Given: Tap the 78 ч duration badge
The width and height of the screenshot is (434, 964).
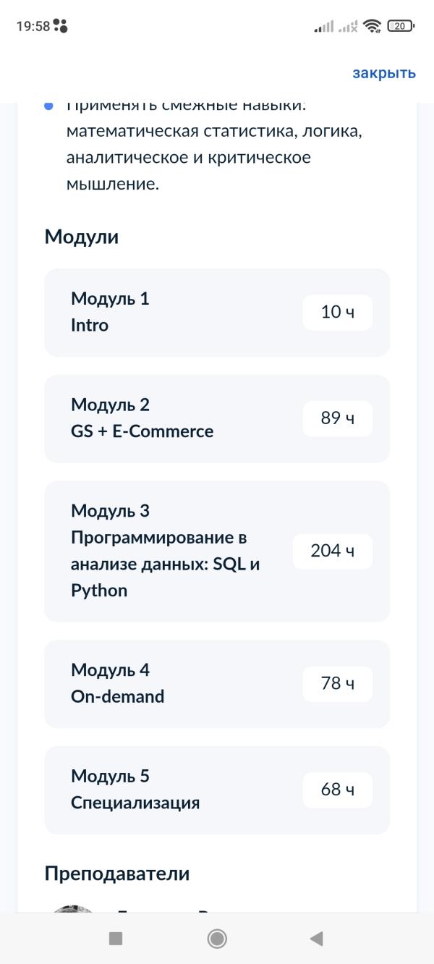Looking at the screenshot, I should tap(337, 684).
